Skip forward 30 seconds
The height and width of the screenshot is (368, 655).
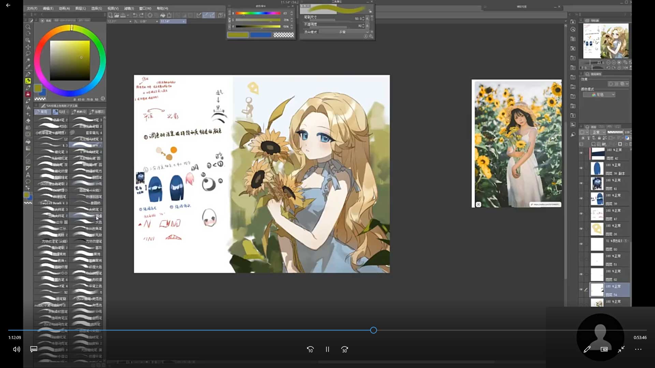click(x=345, y=349)
